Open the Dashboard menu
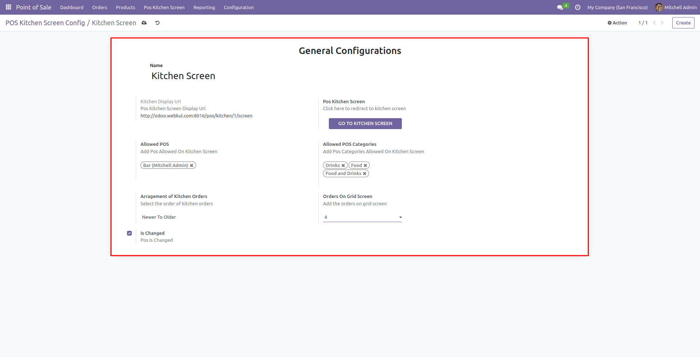The height and width of the screenshot is (357, 700). pyautogui.click(x=72, y=7)
